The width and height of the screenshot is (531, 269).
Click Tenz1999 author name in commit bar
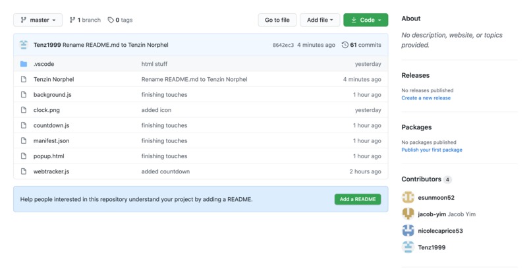47,45
